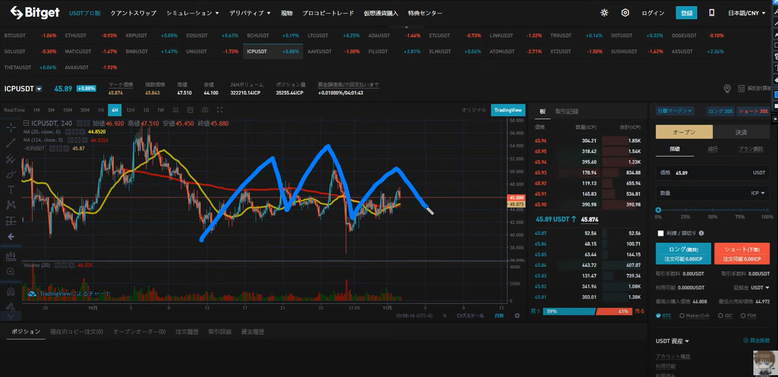Open the オープンオーダー(0) tab
778x377 pixels.
click(x=139, y=332)
